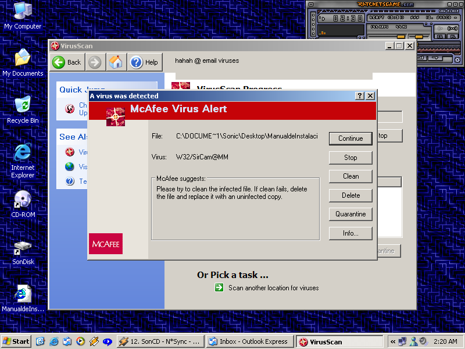Toggle the Winamp EQ button
The height and width of the screenshot is (349, 465).
[440, 37]
